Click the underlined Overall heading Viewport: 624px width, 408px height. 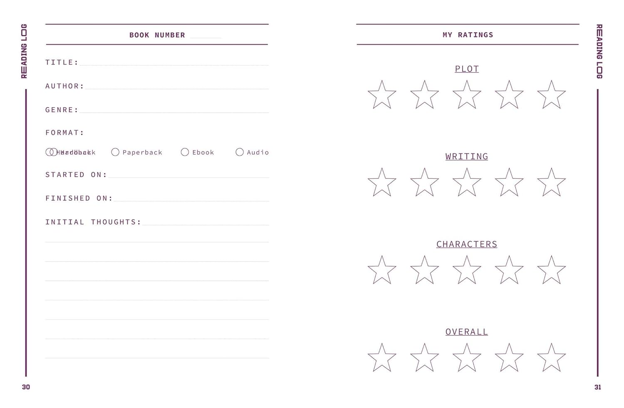click(467, 332)
